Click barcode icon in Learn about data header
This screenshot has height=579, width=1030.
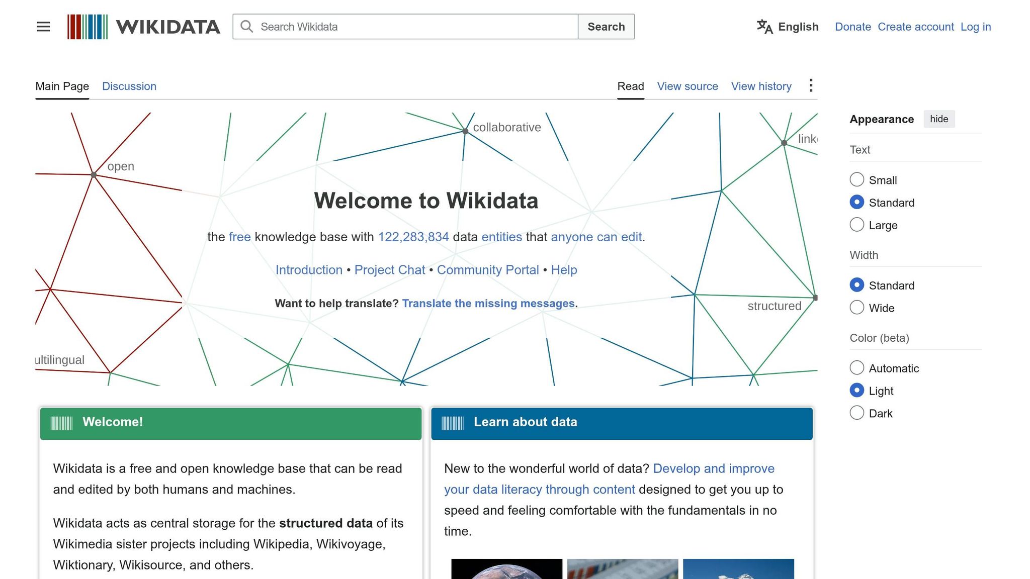click(453, 423)
